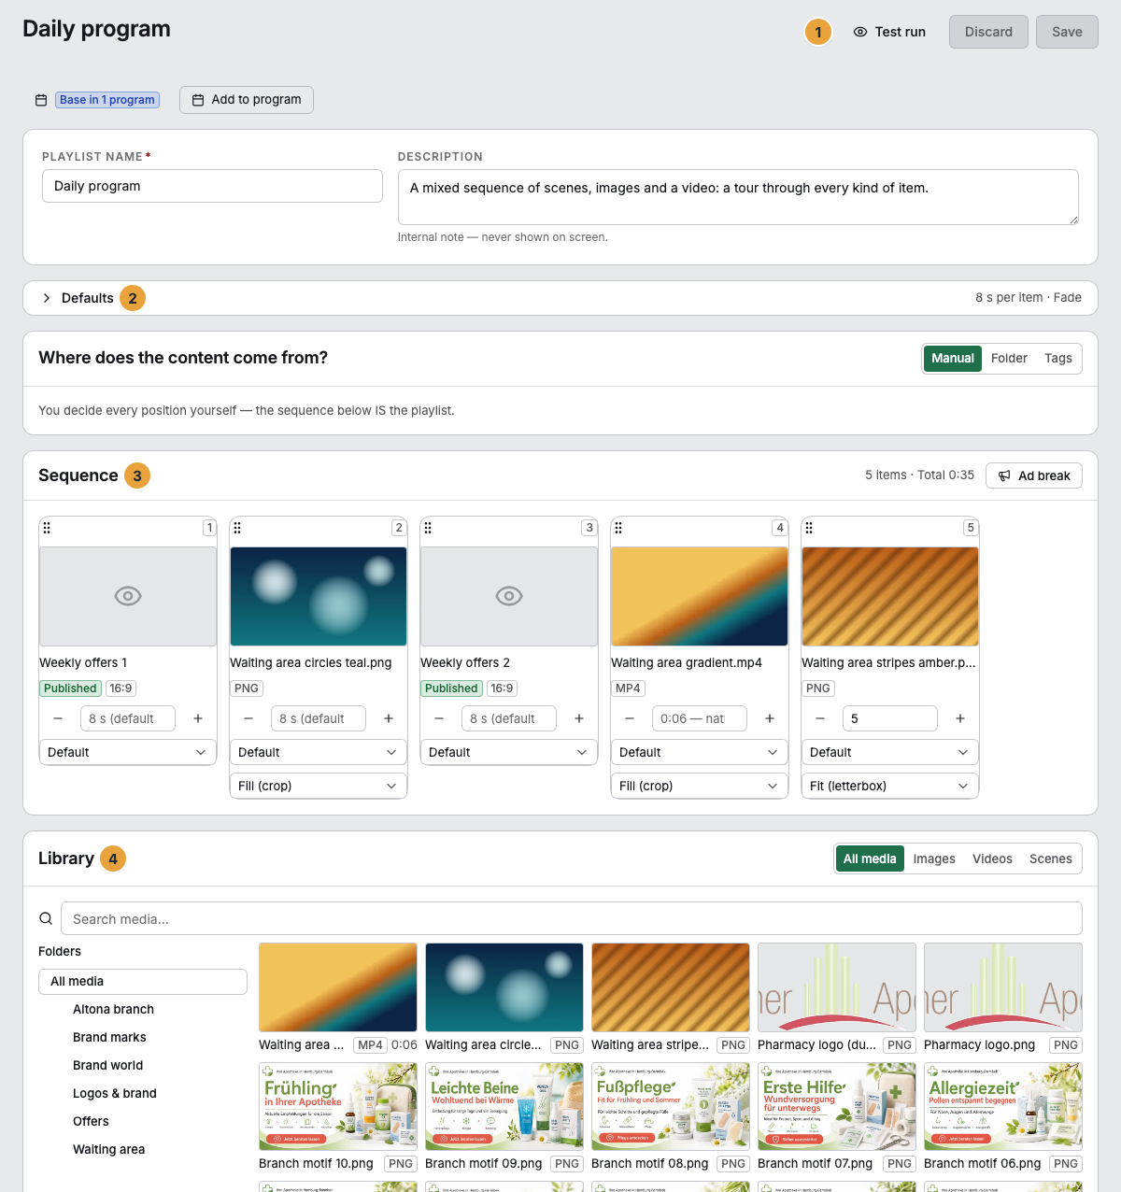Switch content source to Tags
This screenshot has width=1121, height=1192.
tap(1058, 359)
